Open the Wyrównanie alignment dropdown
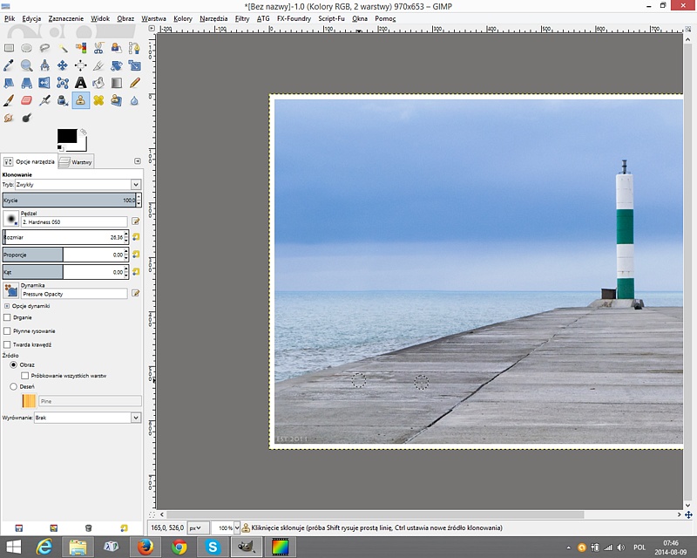Image resolution: width=697 pixels, height=558 pixels. [88, 418]
